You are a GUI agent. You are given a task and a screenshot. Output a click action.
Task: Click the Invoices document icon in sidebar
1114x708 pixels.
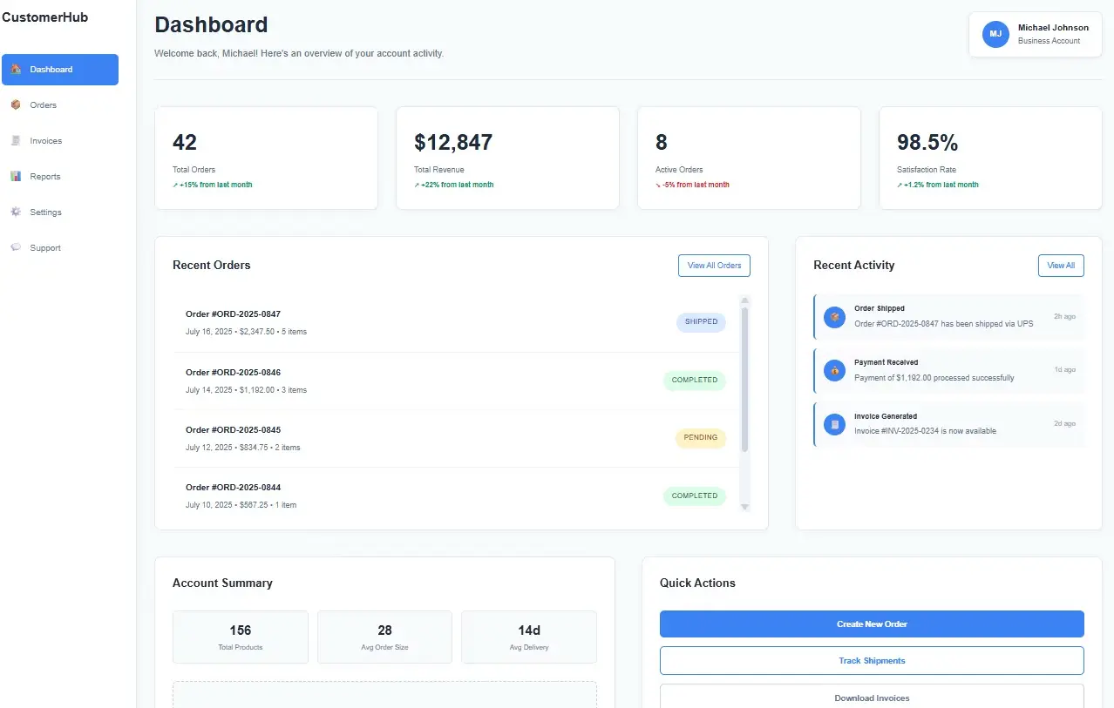pos(16,141)
